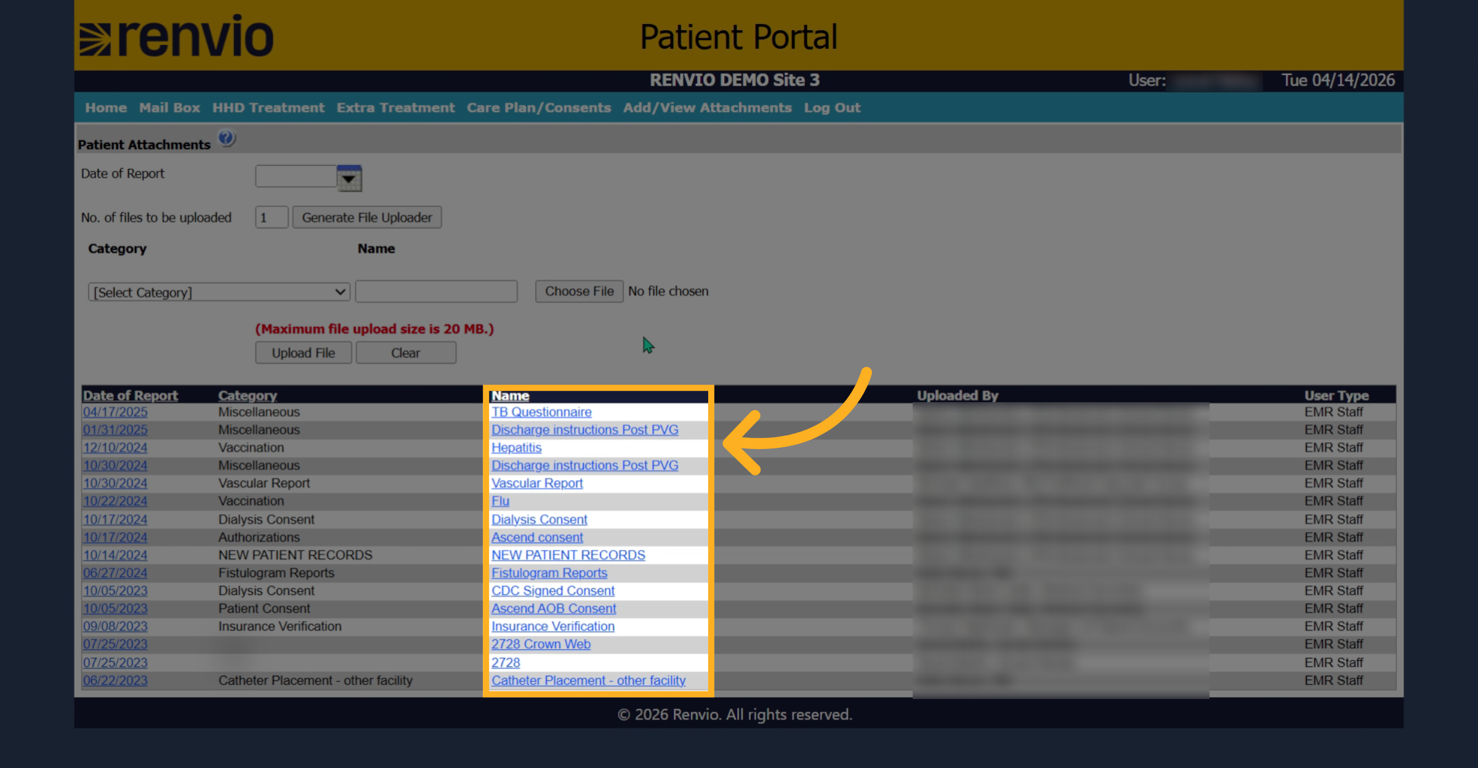Expand the Select Category dropdown

(219, 292)
